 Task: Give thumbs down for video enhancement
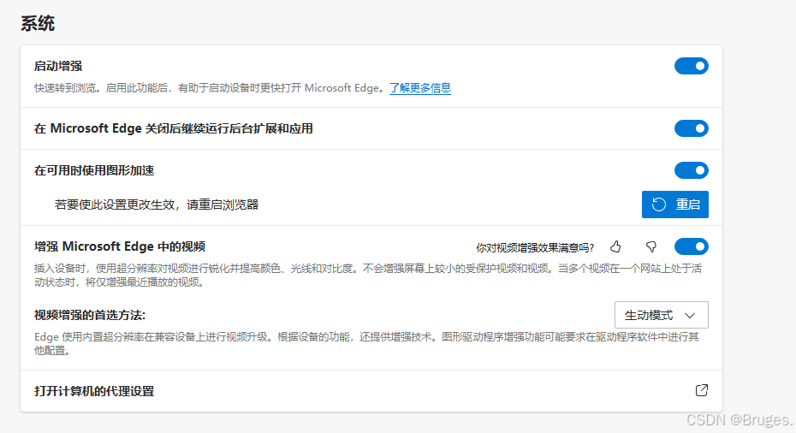[650, 246]
